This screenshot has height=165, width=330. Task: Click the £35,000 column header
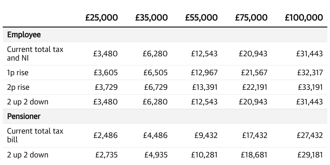[x=151, y=18]
